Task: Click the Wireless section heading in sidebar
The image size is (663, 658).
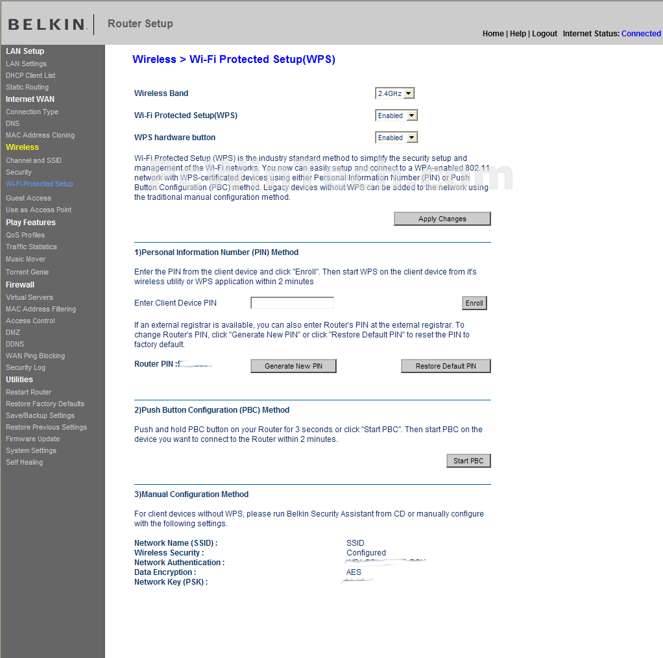Action: coord(23,147)
